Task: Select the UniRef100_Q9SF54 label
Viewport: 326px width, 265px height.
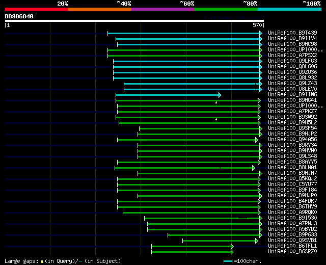Action: click(x=292, y=128)
